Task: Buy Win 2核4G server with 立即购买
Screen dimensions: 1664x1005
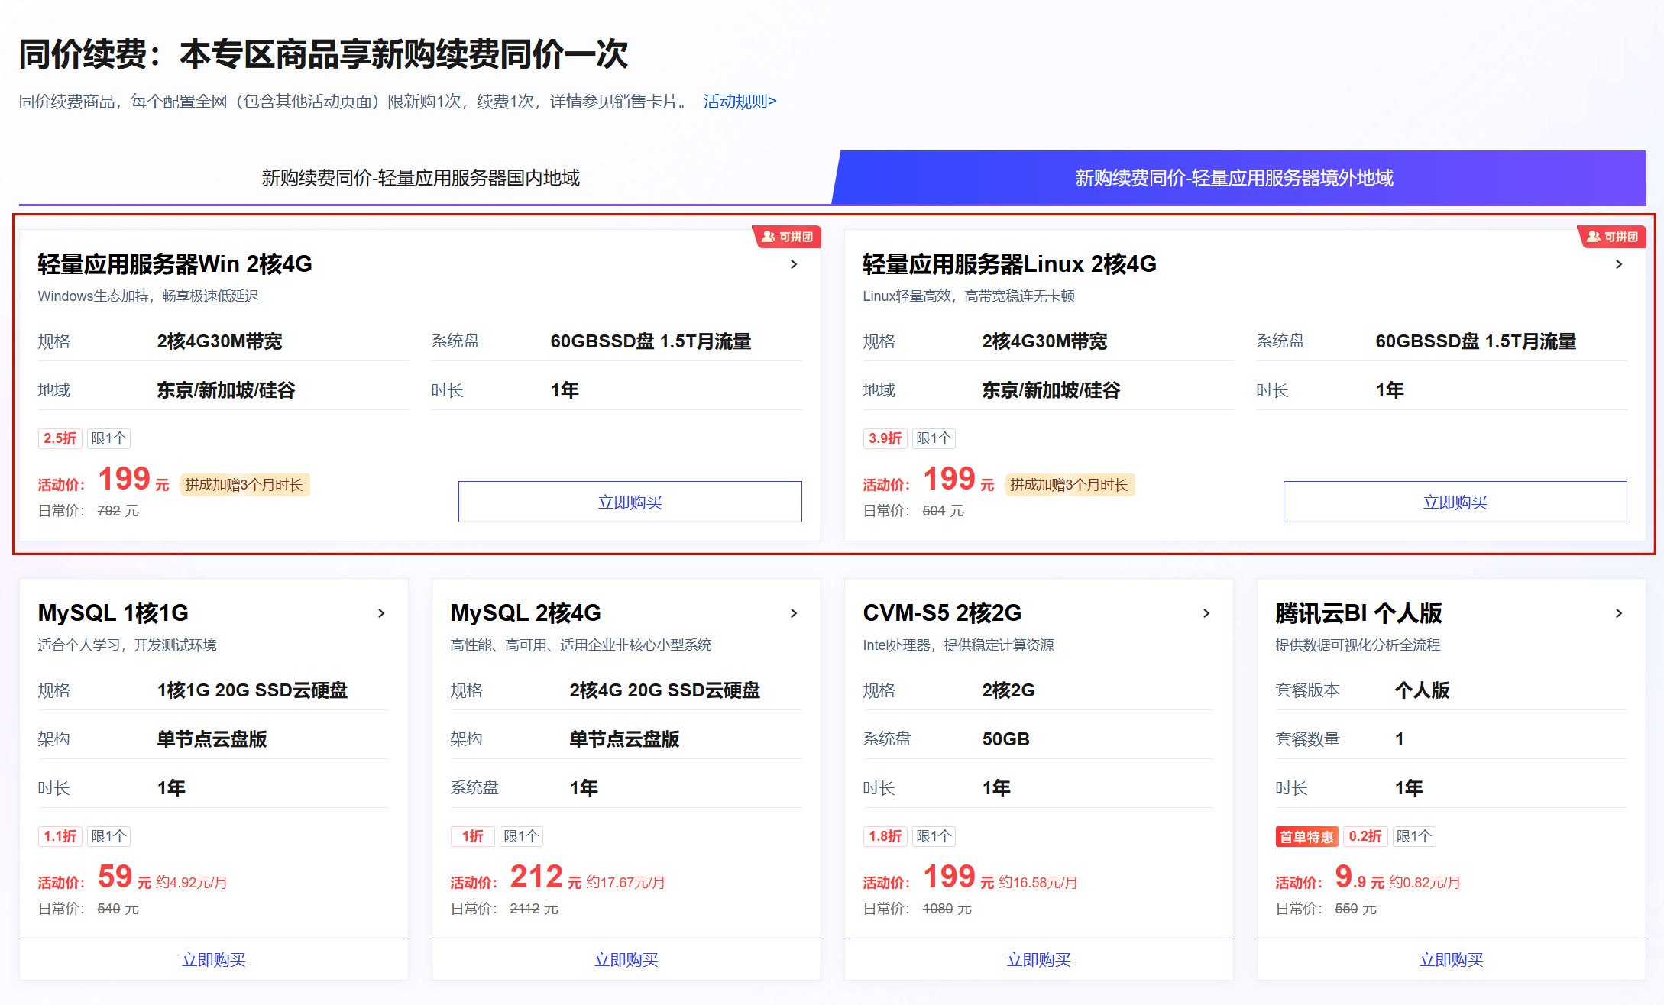Action: 630,502
